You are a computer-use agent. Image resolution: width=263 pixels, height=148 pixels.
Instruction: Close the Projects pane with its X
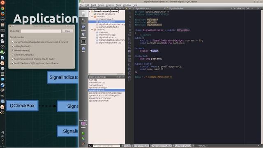123,8
